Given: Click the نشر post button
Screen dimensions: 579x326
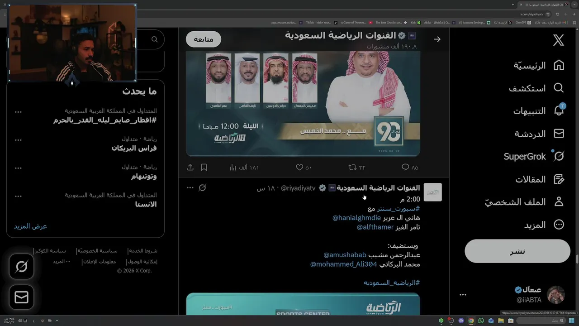Looking at the screenshot, I should tap(517, 251).
